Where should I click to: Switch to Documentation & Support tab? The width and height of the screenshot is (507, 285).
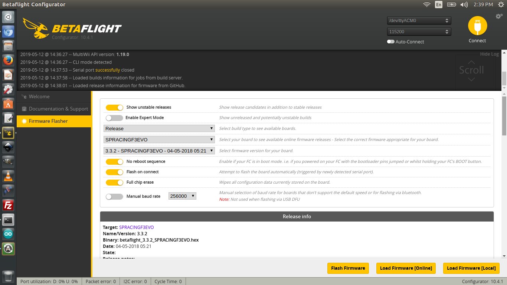[54, 109]
